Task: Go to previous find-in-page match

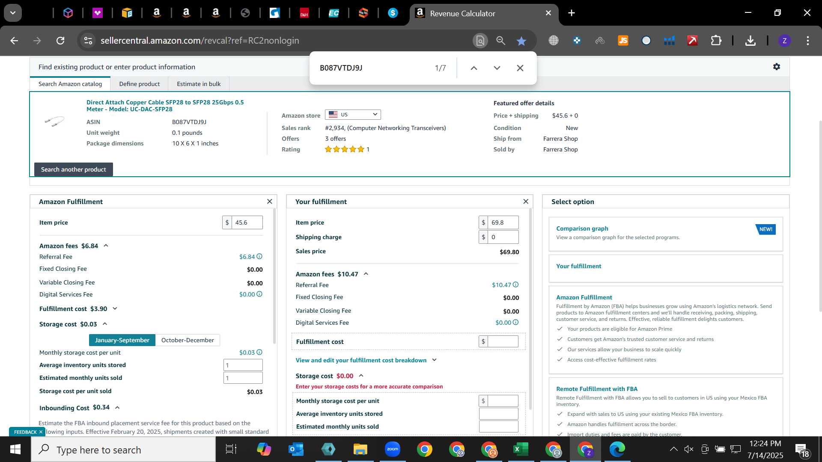Action: (474, 68)
